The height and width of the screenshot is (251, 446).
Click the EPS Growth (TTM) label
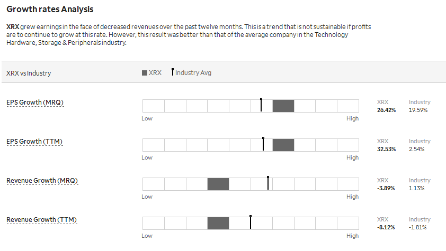pyautogui.click(x=34, y=142)
